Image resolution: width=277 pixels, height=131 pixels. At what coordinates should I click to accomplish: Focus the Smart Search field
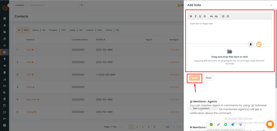coord(54,5)
